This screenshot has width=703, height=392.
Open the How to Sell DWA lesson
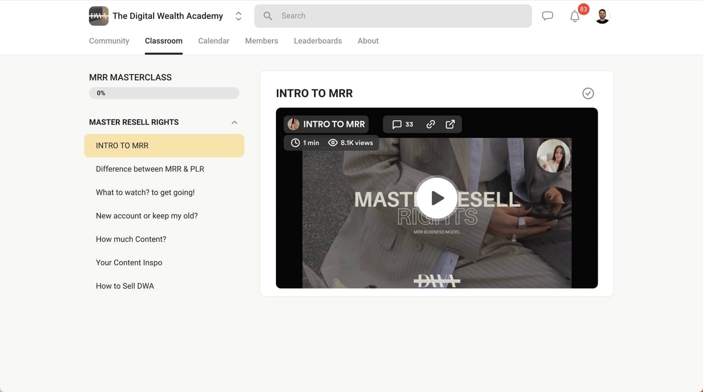click(x=125, y=286)
